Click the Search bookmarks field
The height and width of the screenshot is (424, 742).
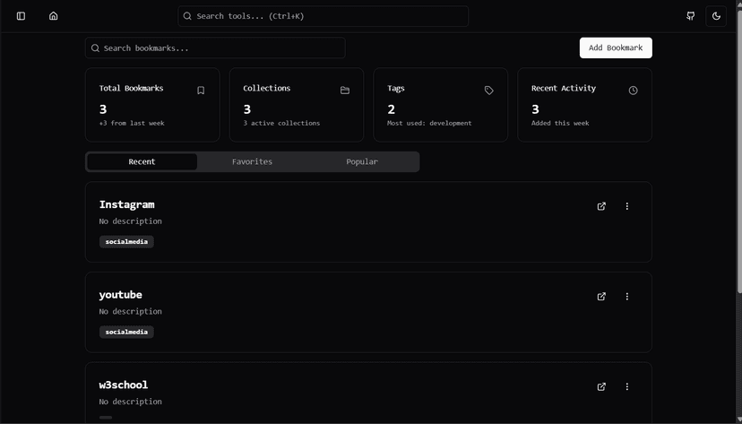(215, 48)
